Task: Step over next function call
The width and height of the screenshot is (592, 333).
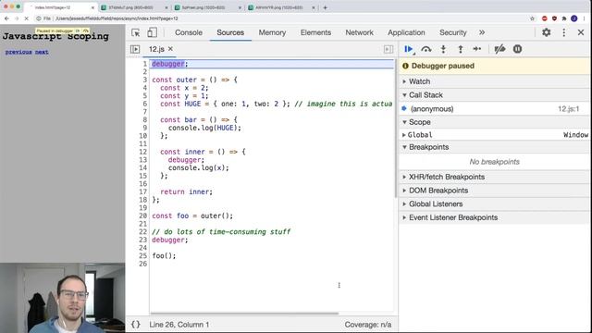Action: tap(426, 49)
